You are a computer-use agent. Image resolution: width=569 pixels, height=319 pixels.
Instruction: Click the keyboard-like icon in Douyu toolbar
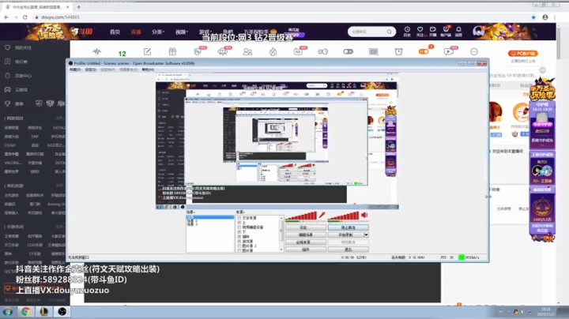[373, 51]
